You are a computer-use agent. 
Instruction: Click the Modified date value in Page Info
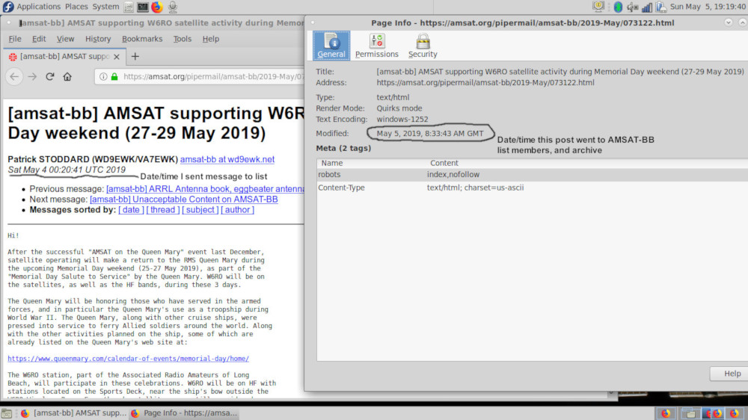click(x=430, y=134)
